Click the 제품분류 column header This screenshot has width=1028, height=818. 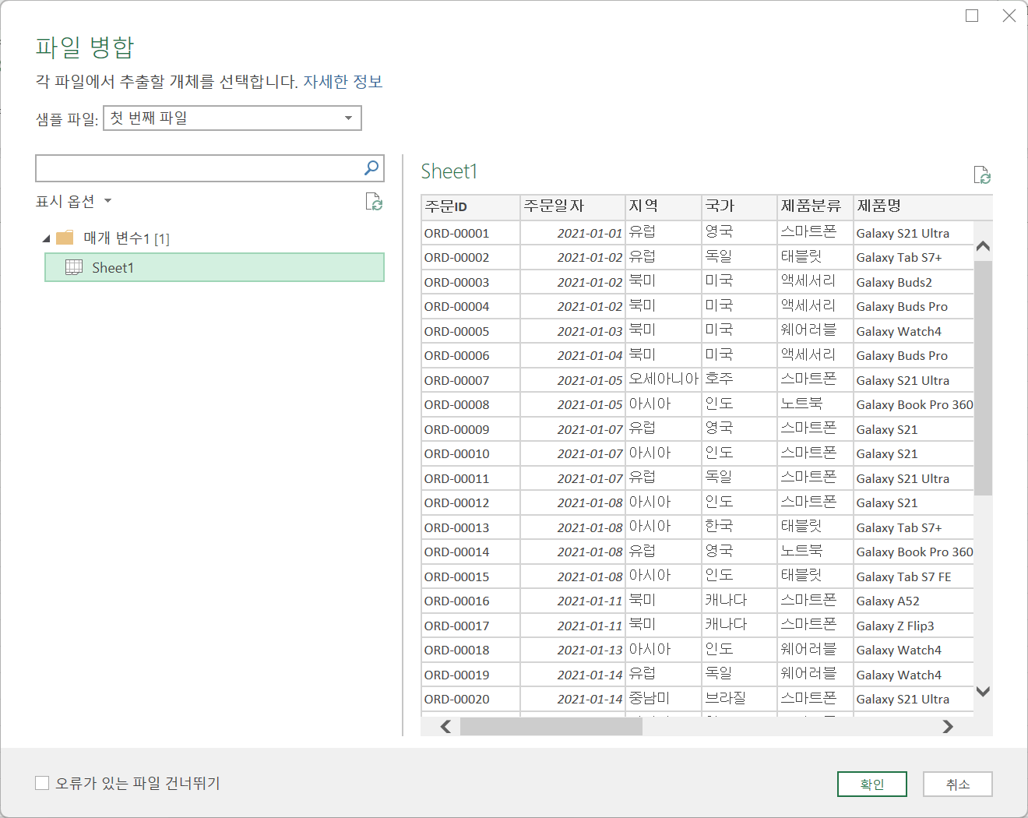pyautogui.click(x=815, y=206)
